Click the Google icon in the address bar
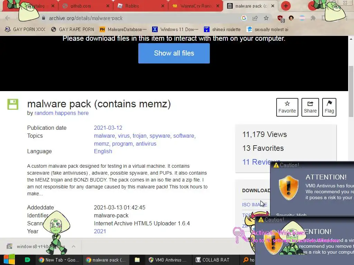 click(x=244, y=18)
